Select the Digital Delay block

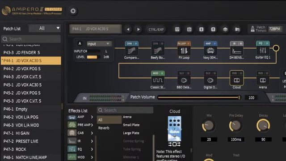click(x=210, y=80)
